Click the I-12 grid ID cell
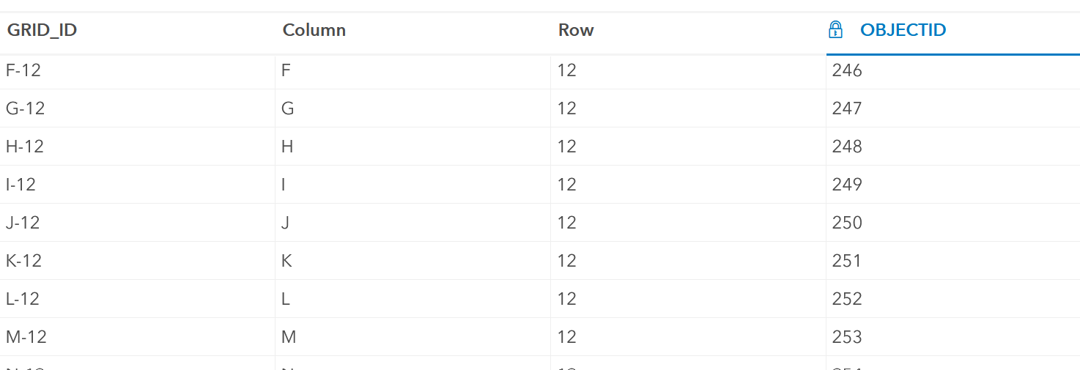This screenshot has width=1080, height=370. (21, 185)
